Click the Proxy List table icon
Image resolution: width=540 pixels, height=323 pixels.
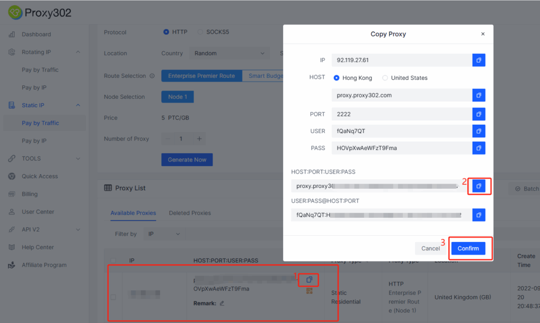pyautogui.click(x=108, y=188)
